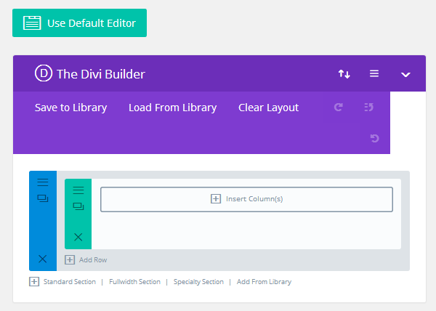Viewport: 436px width, 311px height.
Task: Open Divi Builder settings hamburger icon
Action: coord(374,73)
